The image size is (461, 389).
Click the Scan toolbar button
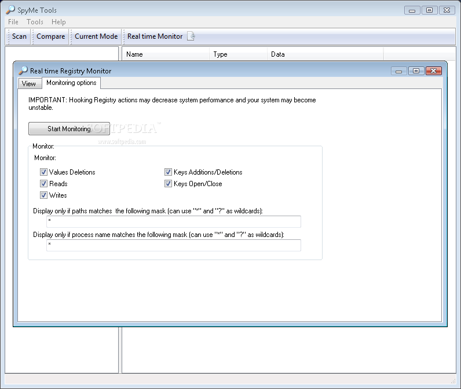coord(20,36)
